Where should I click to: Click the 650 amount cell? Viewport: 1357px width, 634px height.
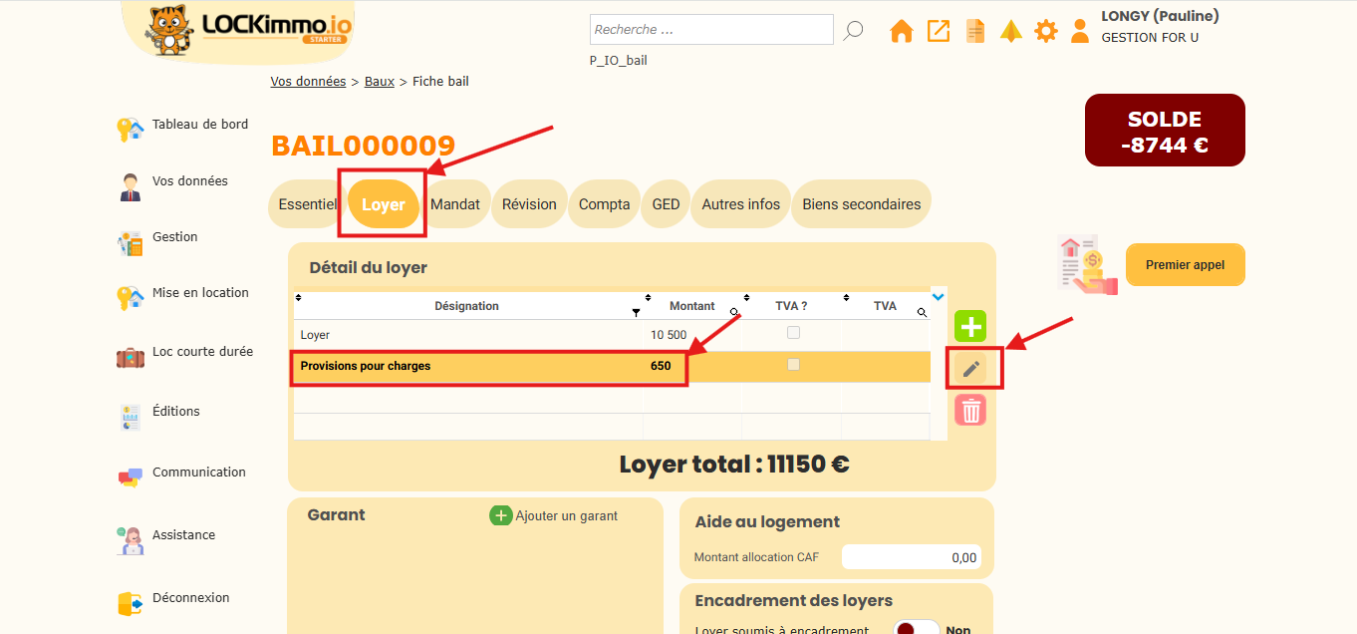pos(661,366)
